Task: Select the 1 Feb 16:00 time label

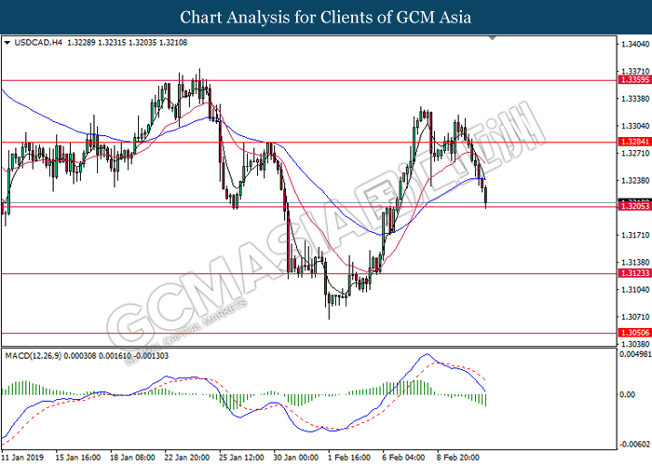Action: pyautogui.click(x=349, y=458)
